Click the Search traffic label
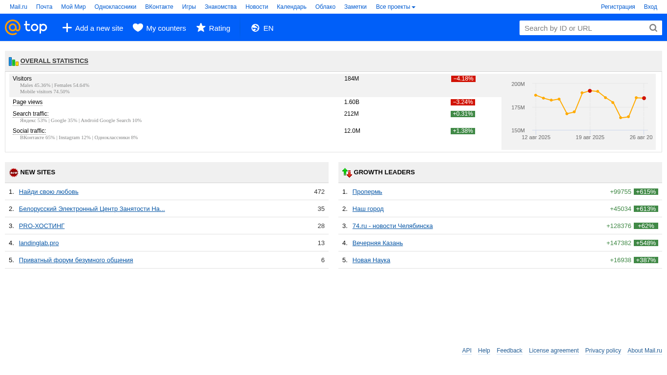Screen dimensions: 667x375 [31, 114]
